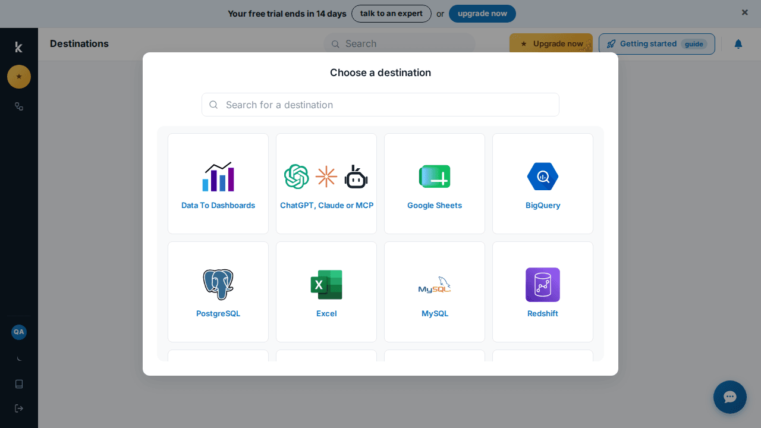
Task: Choose the purple Redshift icon
Action: click(x=543, y=285)
